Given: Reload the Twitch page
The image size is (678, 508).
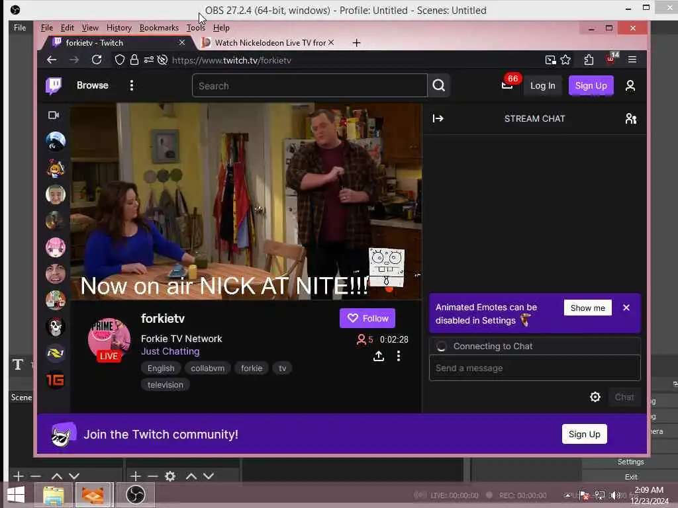Looking at the screenshot, I should 97,60.
